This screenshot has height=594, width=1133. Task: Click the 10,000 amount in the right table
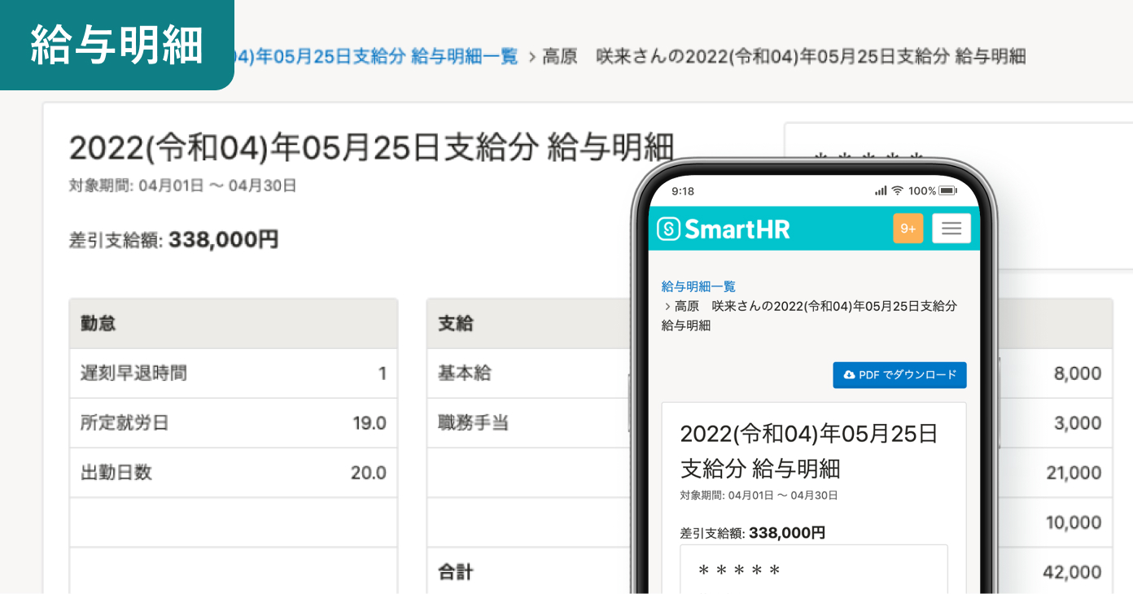pyautogui.click(x=1074, y=522)
